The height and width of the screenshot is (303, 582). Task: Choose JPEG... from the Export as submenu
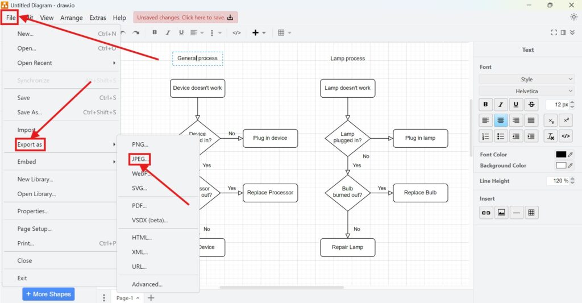point(140,159)
